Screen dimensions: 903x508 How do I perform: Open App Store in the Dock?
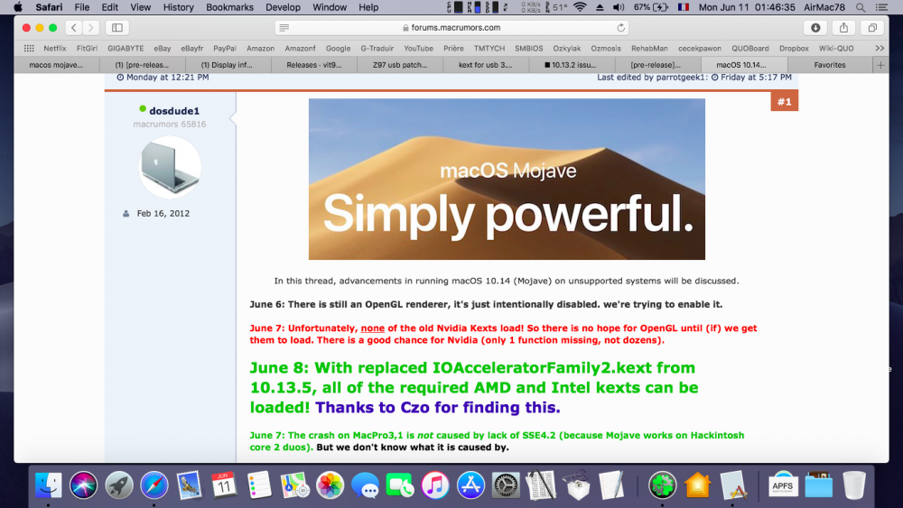tap(470, 485)
